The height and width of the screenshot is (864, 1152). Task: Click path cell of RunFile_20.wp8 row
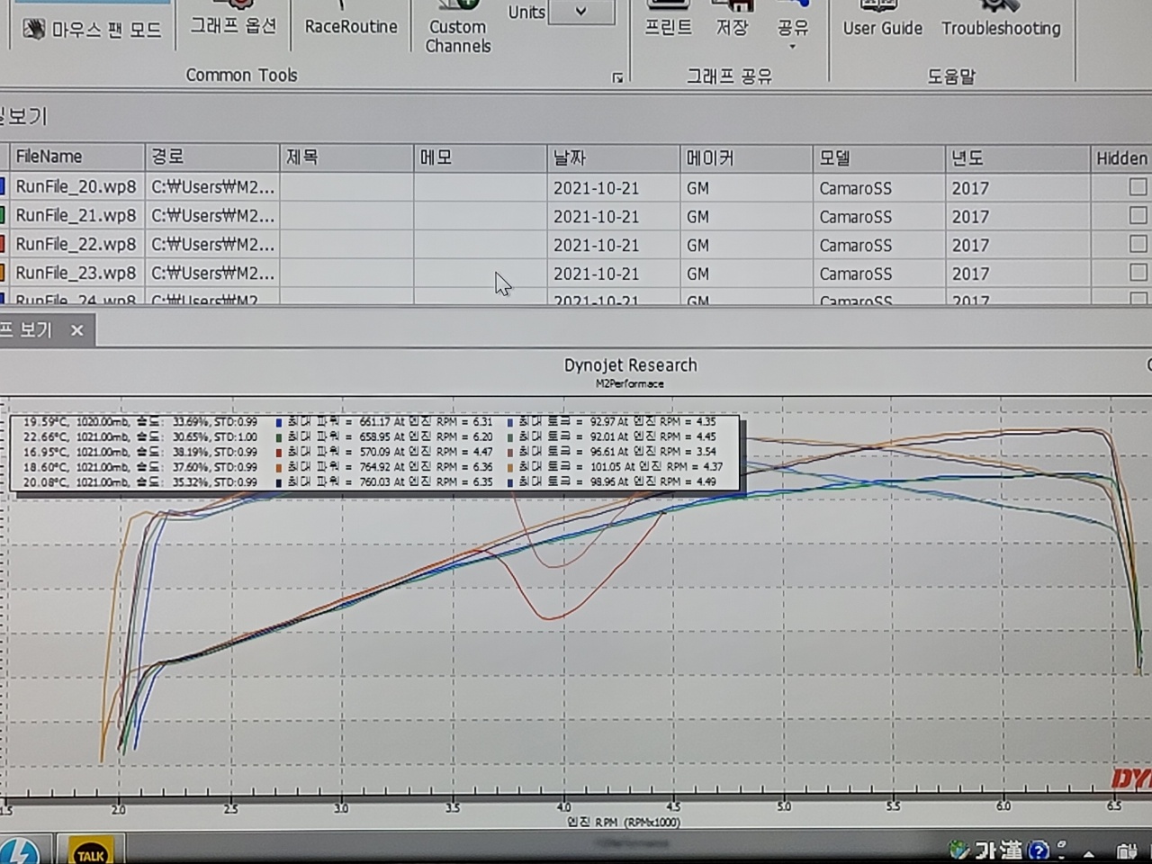tap(212, 187)
